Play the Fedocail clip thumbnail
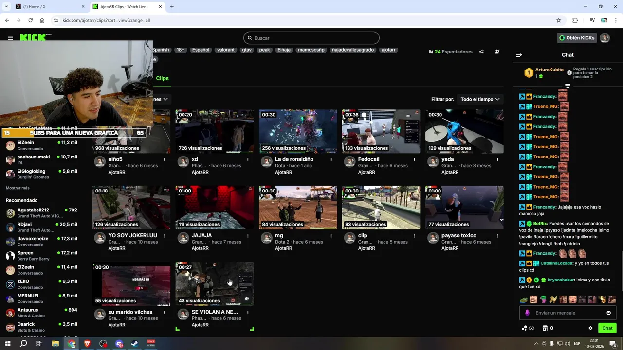The width and height of the screenshot is (623, 350). point(381,131)
